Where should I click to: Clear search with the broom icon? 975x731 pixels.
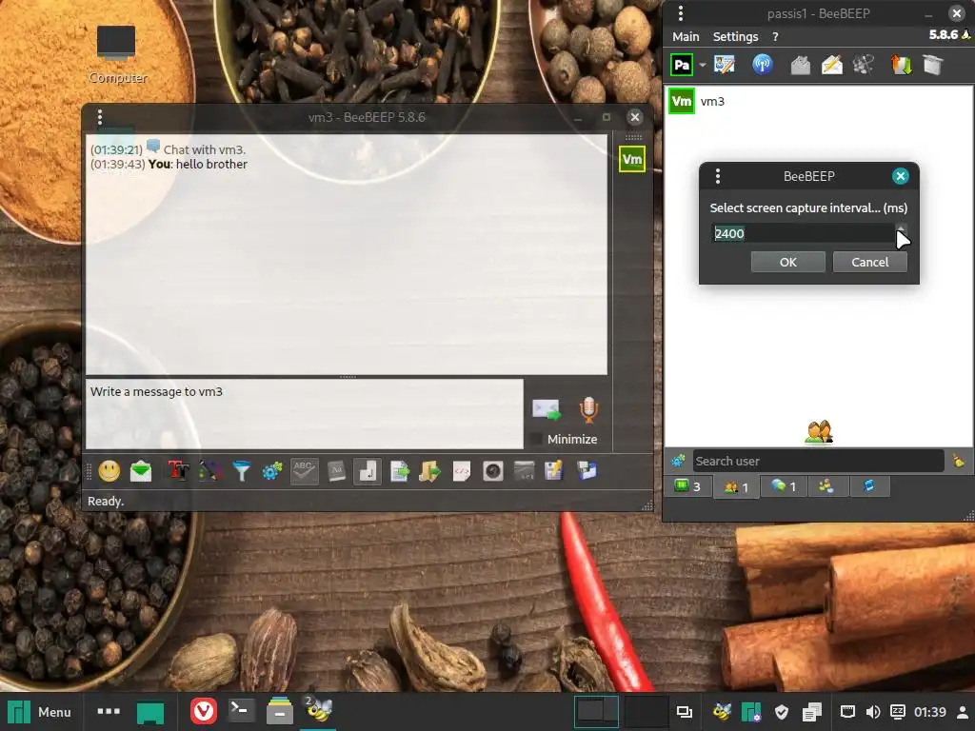click(x=958, y=462)
